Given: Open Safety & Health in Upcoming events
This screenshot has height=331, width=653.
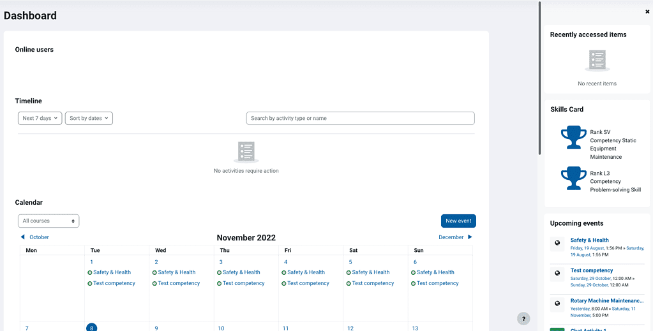Looking at the screenshot, I should (x=589, y=240).
